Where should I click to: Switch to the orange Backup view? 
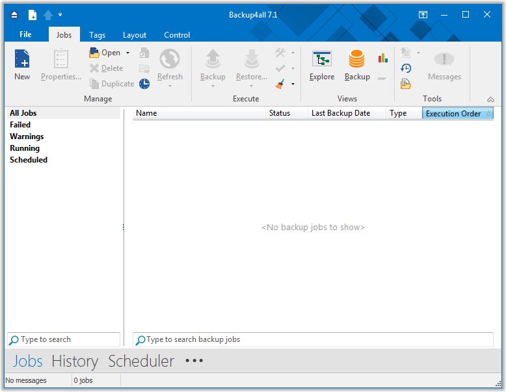357,65
